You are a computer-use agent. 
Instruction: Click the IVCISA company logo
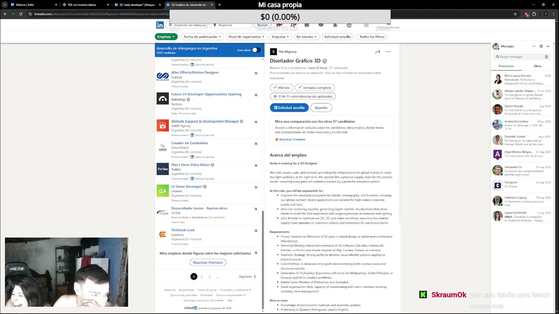point(162,213)
